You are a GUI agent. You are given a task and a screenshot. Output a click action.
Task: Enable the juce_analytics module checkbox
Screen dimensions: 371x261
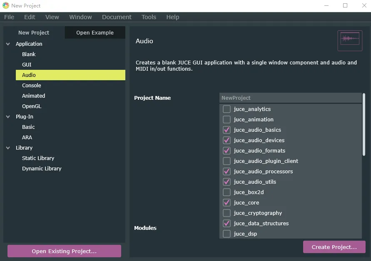point(227,109)
